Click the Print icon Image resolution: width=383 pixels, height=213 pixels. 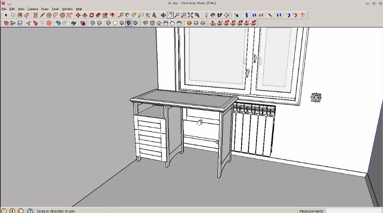coord(74,23)
